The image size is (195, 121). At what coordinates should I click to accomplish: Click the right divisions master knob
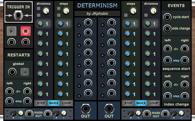pyautogui.click(x=153, y=11)
